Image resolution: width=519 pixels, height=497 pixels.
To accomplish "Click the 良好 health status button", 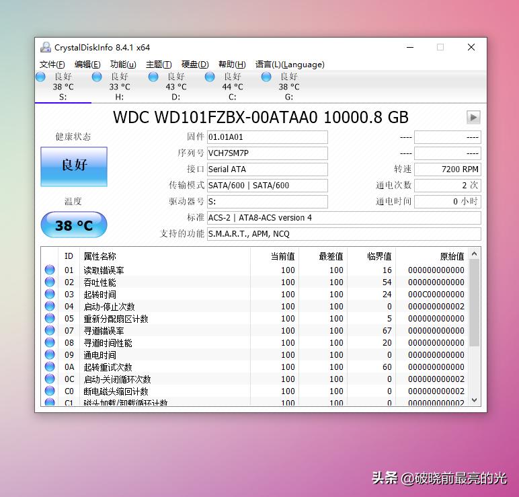I will pyautogui.click(x=74, y=167).
